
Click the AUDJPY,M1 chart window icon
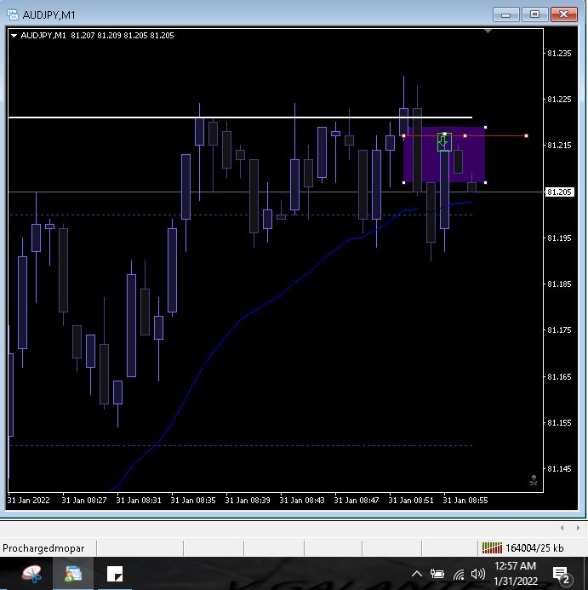click(13, 14)
